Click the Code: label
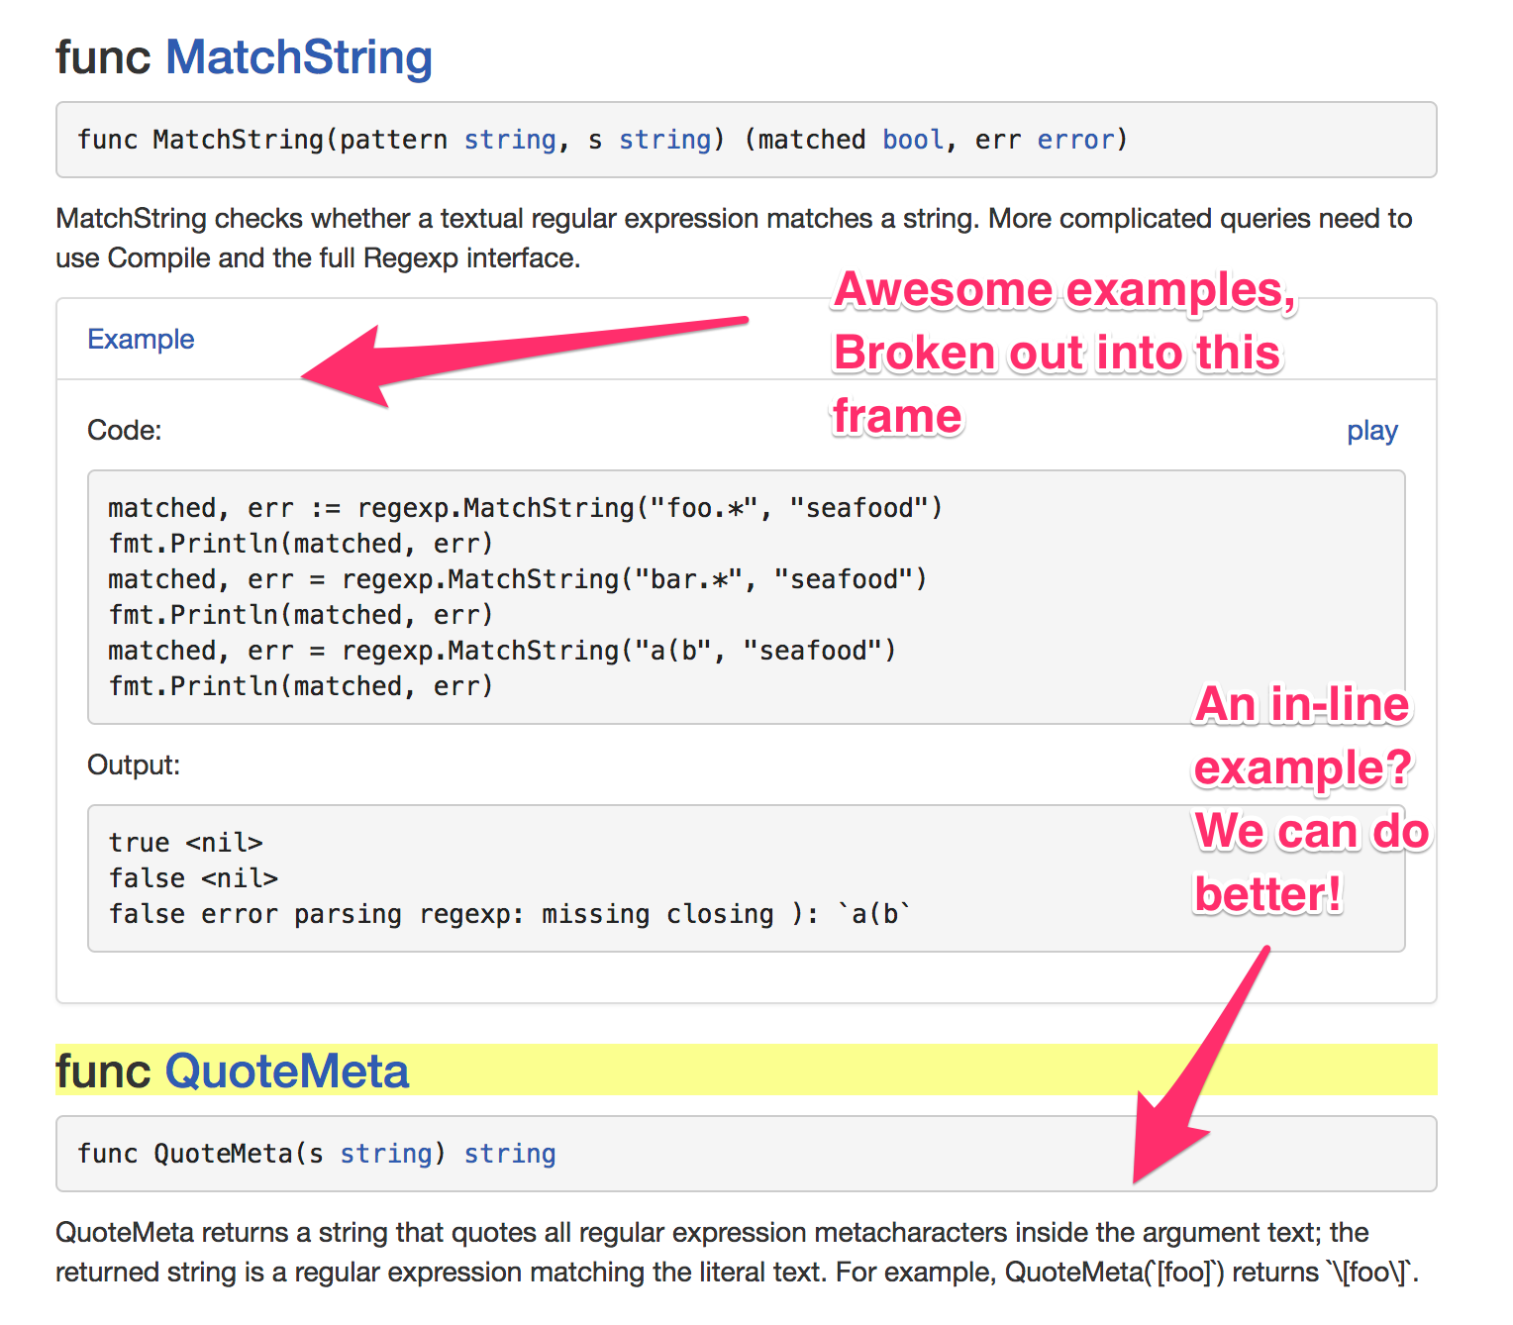 pyautogui.click(x=125, y=431)
